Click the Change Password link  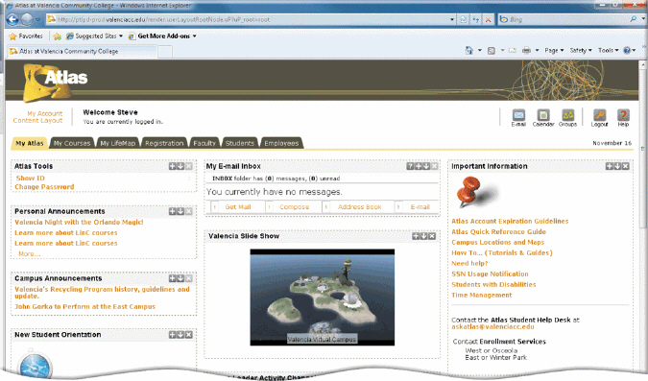click(44, 187)
